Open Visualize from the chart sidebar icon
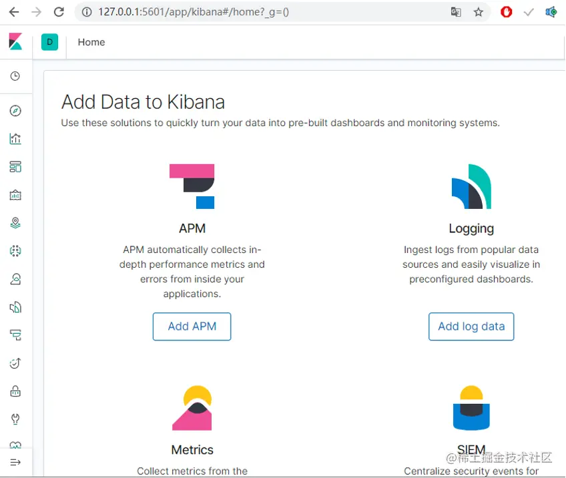This screenshot has width=566, height=478. click(x=15, y=139)
